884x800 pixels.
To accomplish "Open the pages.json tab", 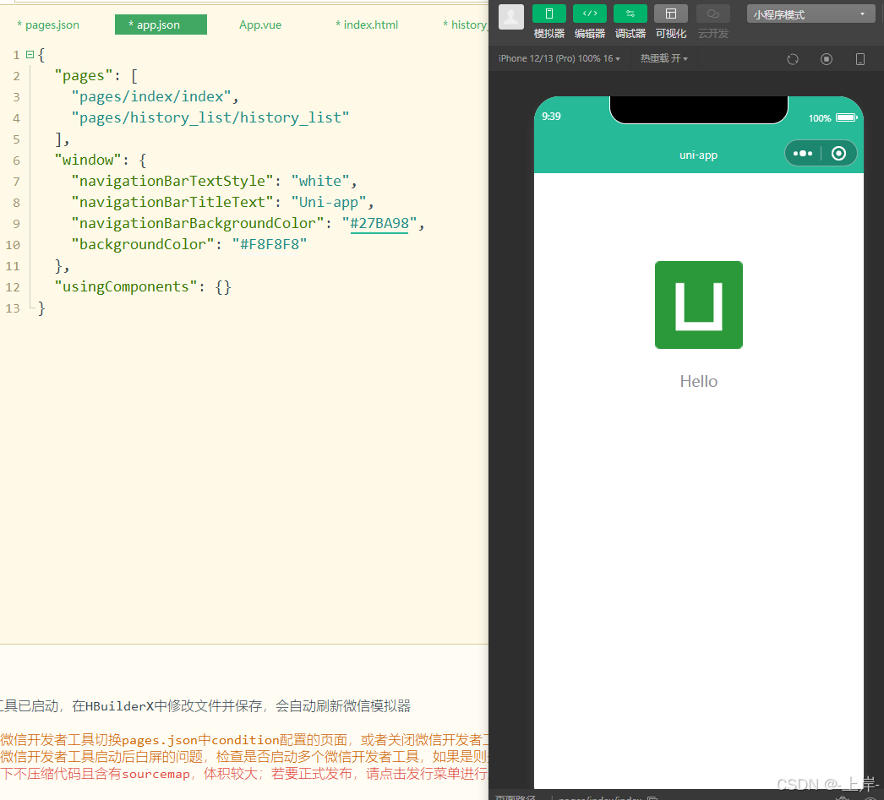I will [47, 24].
